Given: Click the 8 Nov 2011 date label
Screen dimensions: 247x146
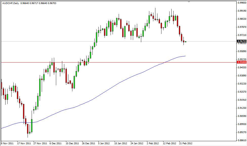Looking at the screenshot, I should (x=8, y=143).
